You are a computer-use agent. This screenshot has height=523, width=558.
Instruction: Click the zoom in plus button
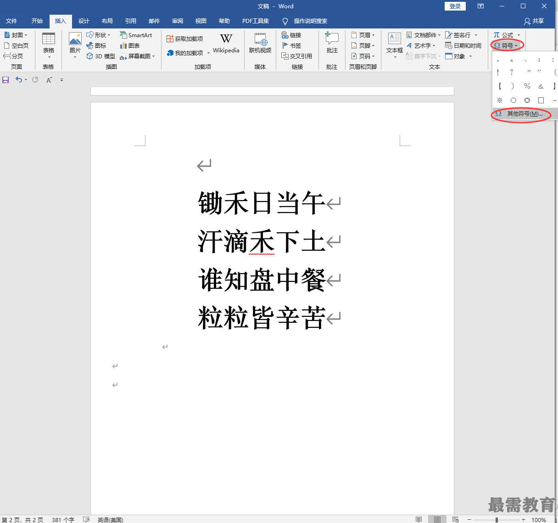pyautogui.click(x=524, y=519)
